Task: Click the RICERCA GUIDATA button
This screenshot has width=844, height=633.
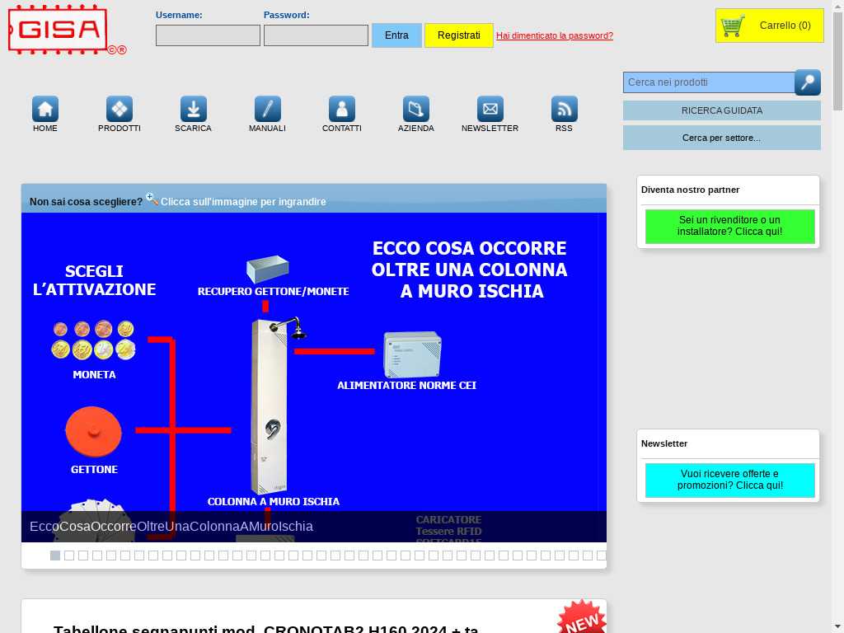Action: [x=722, y=110]
